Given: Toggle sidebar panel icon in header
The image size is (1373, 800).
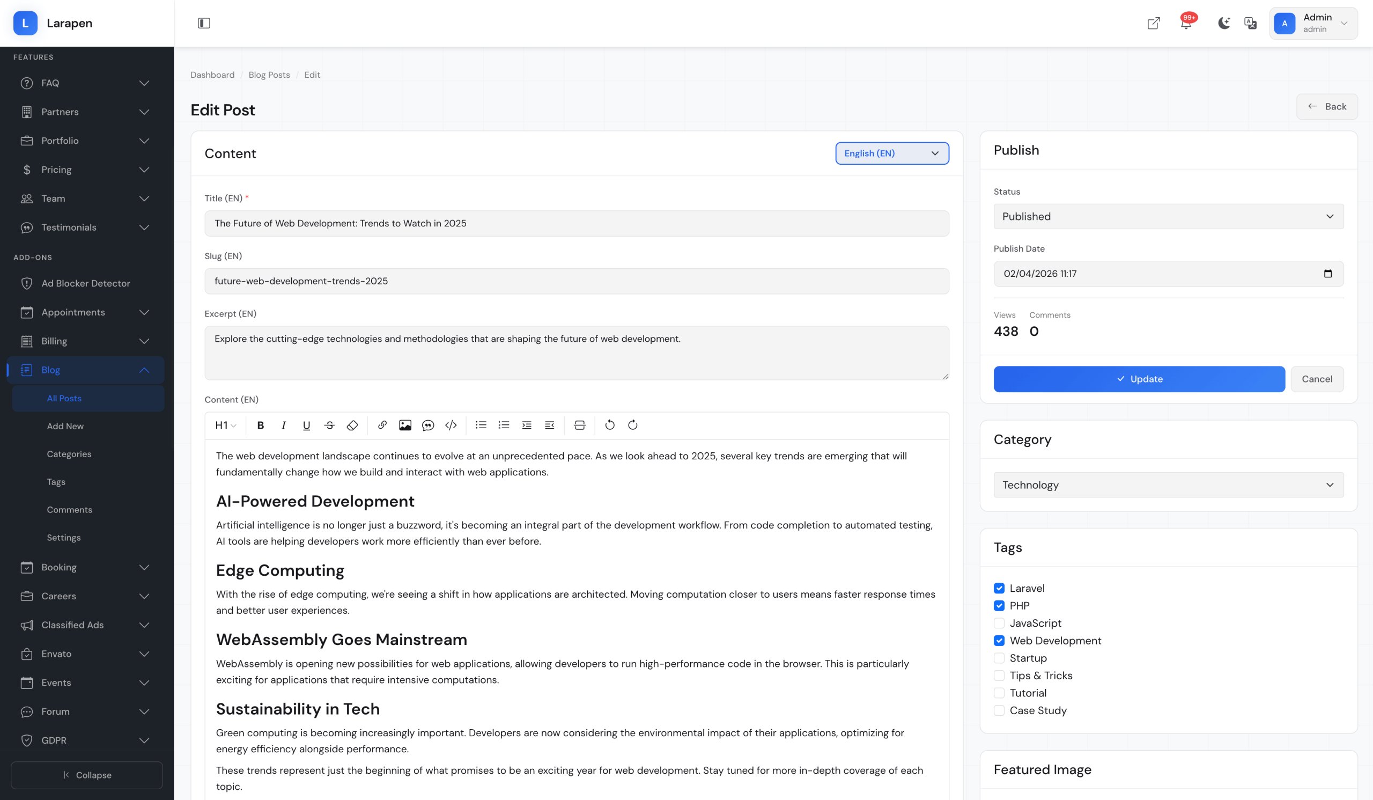Looking at the screenshot, I should 204,24.
